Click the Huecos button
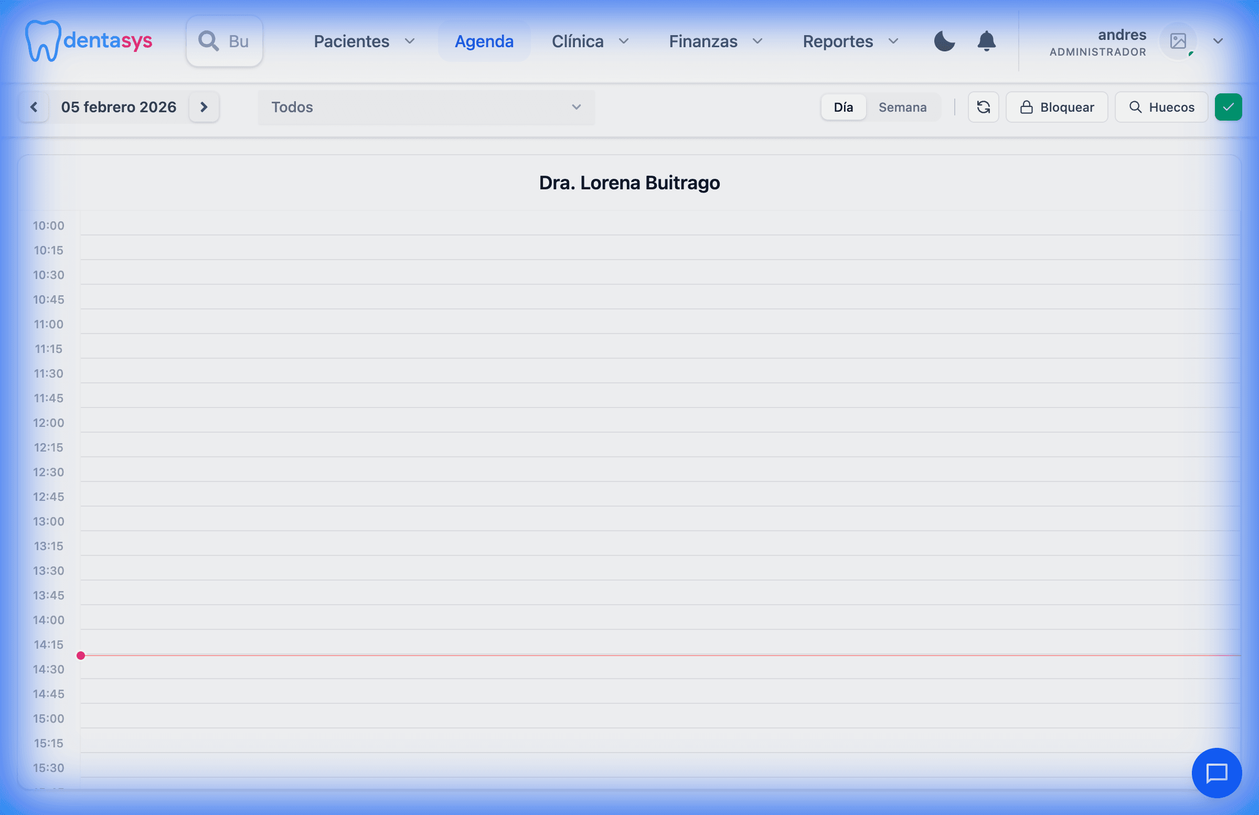The height and width of the screenshot is (815, 1259). [x=1161, y=108]
